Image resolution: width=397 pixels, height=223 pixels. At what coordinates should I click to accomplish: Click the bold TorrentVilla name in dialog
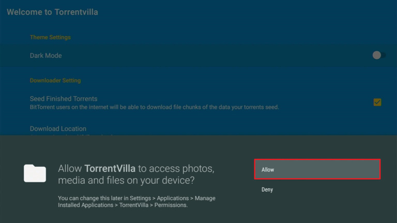[110, 169]
